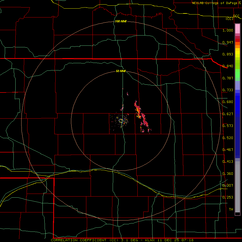Select the 0.360 scale value

pyautogui.click(x=228, y=174)
